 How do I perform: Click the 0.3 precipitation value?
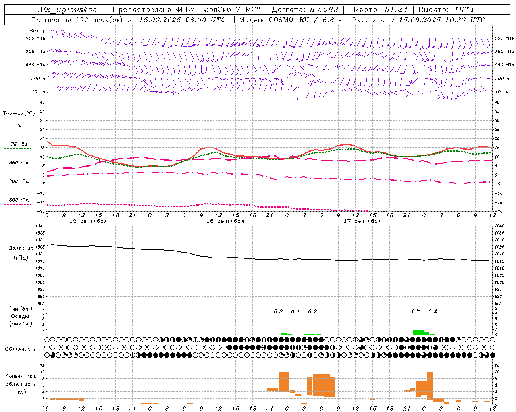[x=278, y=312]
